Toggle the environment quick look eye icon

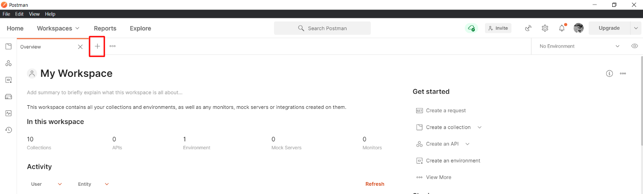pyautogui.click(x=634, y=46)
